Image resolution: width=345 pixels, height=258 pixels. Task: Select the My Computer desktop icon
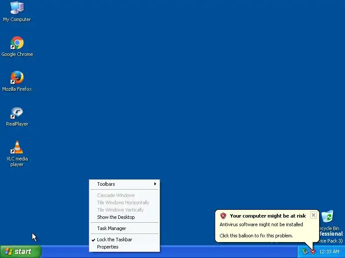[x=17, y=8]
